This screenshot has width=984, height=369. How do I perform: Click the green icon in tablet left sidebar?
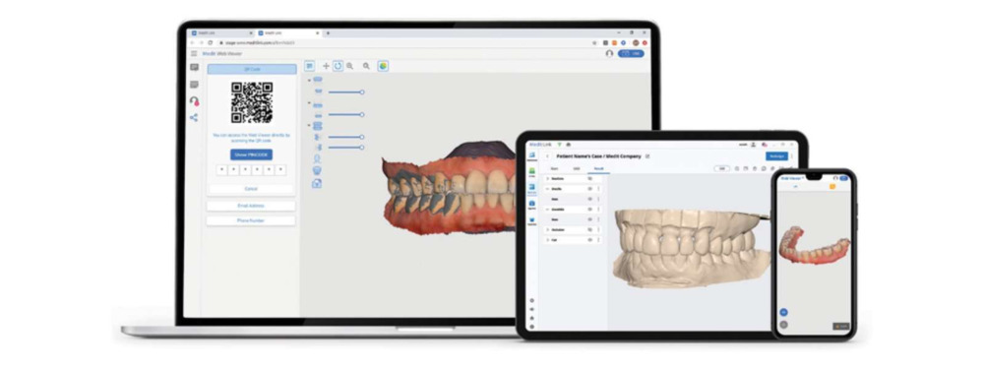click(532, 170)
